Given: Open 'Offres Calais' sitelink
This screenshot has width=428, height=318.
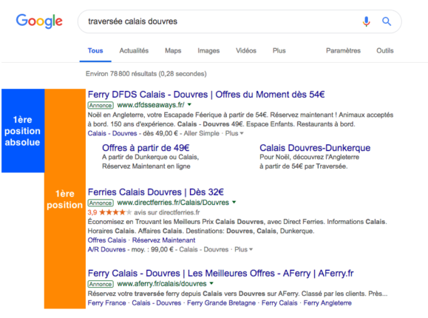Looking at the screenshot, I should (x=106, y=240).
